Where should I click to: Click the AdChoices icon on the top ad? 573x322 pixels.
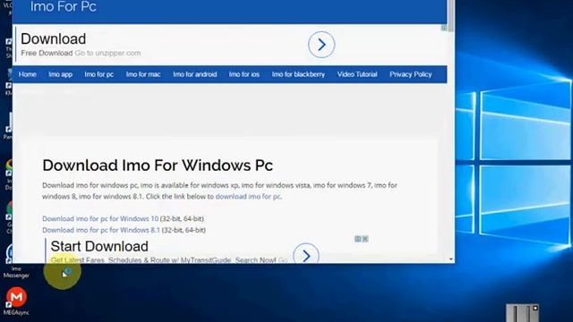pyautogui.click(x=444, y=28)
